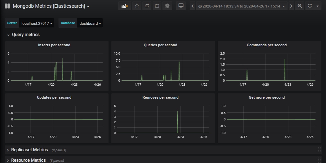Open the Share dashboard icon

click(x=147, y=6)
